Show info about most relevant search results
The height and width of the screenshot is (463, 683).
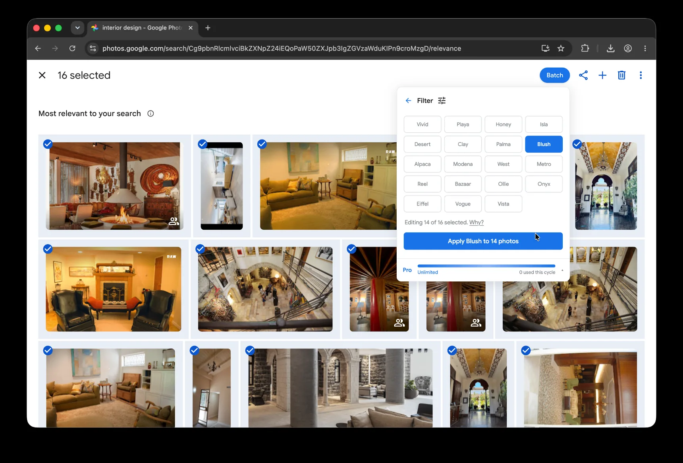[x=150, y=114]
